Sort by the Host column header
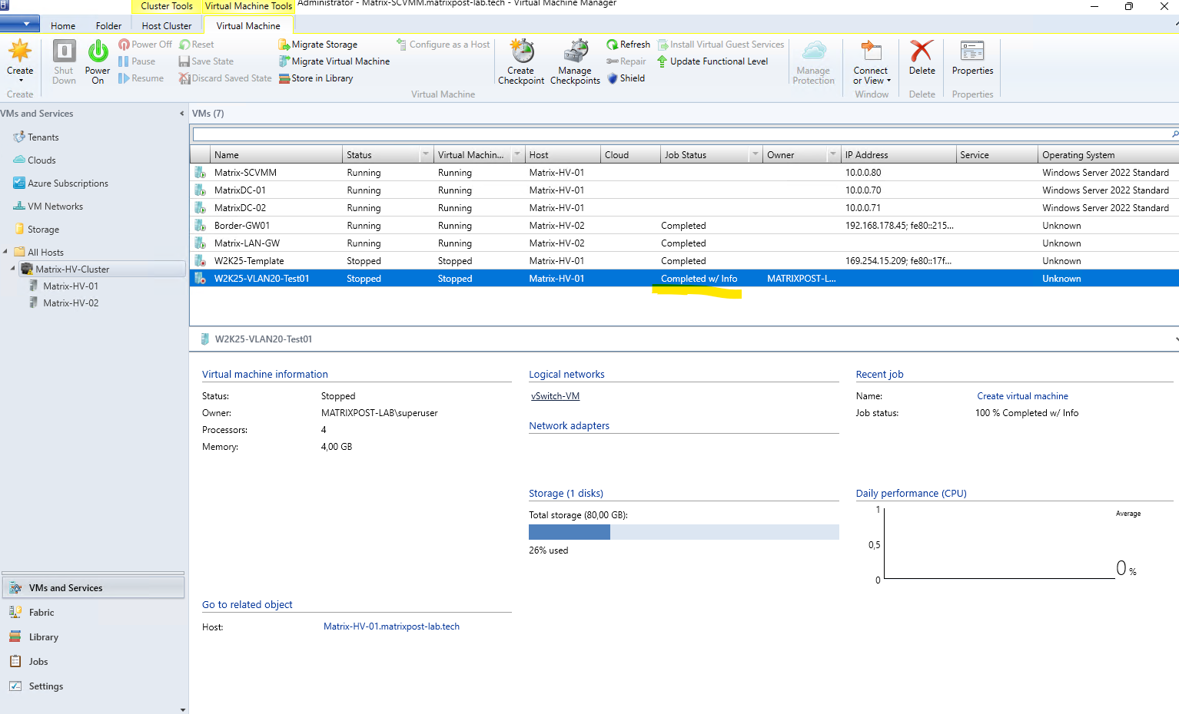The height and width of the screenshot is (714, 1179). (x=562, y=155)
